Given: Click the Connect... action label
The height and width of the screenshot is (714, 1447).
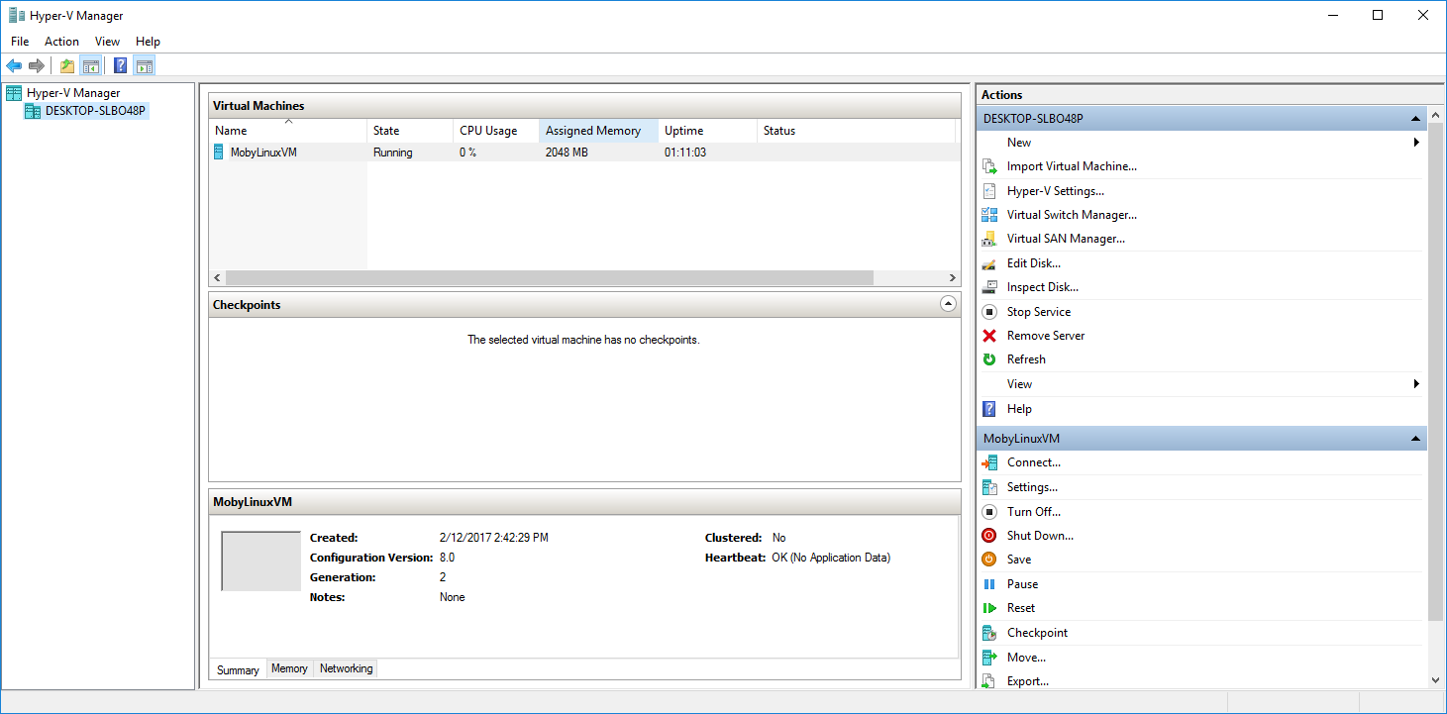Looking at the screenshot, I should click(x=1034, y=462).
